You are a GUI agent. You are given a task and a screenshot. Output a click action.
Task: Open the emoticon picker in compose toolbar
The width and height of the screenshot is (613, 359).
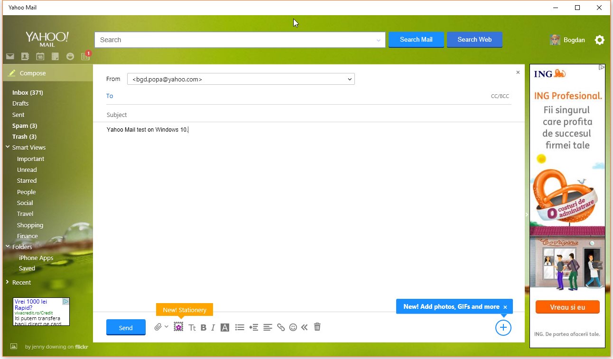[293, 327]
